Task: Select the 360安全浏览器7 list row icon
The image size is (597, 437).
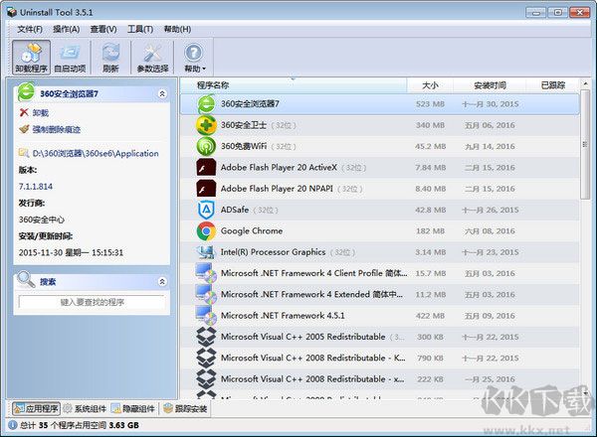Action: [x=206, y=104]
